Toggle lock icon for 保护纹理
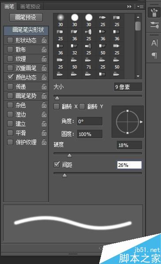The width and height of the screenshot is (161, 264). [44, 142]
